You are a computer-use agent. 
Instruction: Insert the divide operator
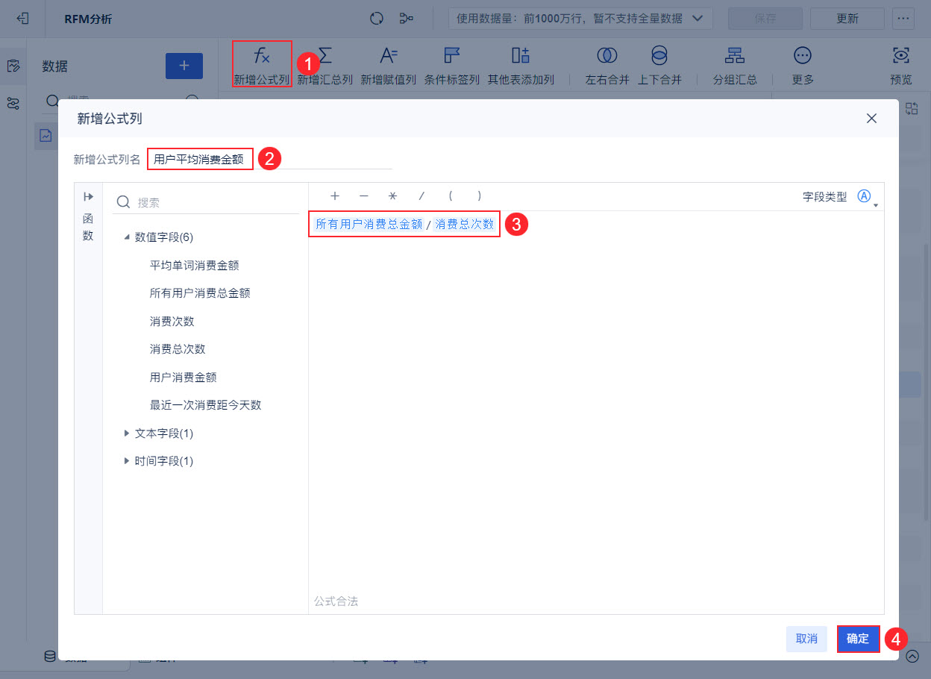[421, 196]
